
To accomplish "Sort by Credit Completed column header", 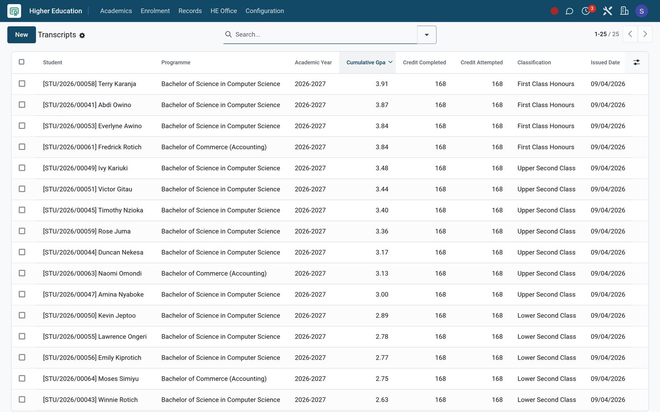I will (424, 62).
